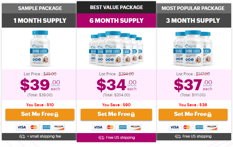Click Amex icon in 3 Month Supply package
Screen dimensions: 233x147
tap(199, 127)
